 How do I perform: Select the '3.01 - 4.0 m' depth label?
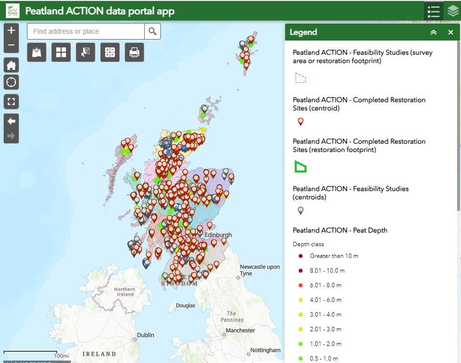point(326,315)
